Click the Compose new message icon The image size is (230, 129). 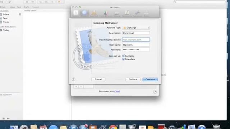point(9,2)
